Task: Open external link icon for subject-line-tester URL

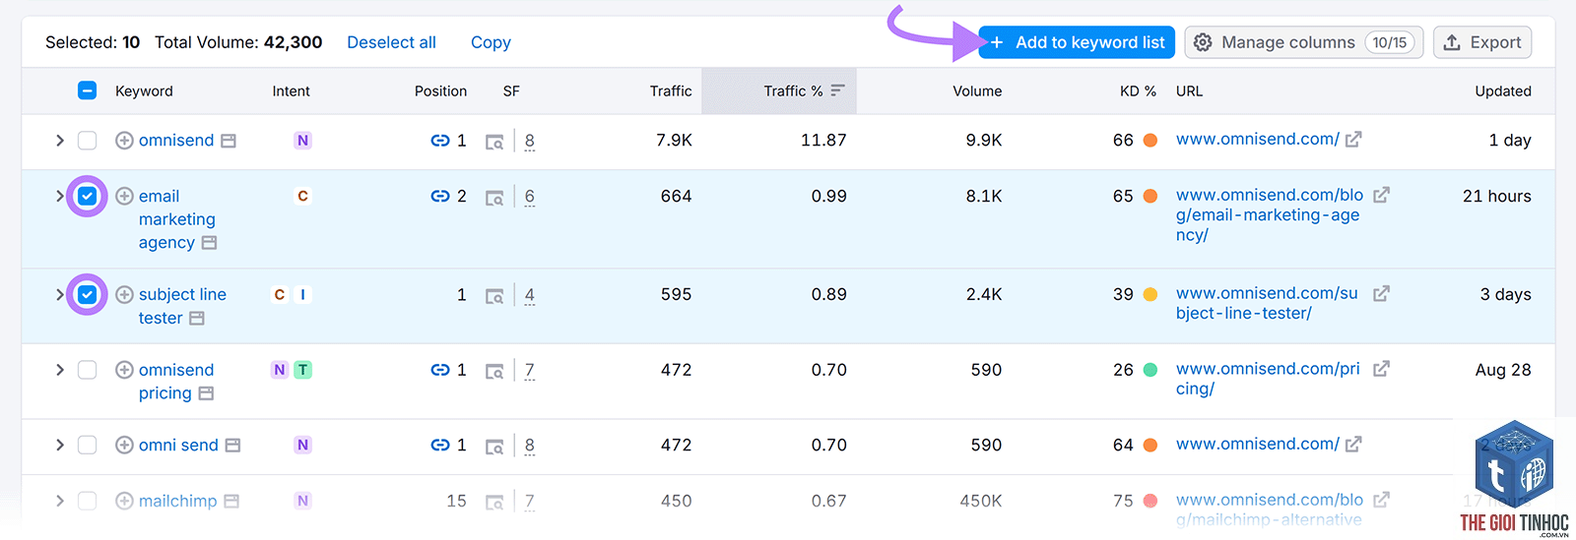Action: point(1381,293)
